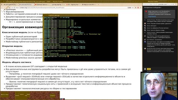Click Артём Быстров's avatar in chat
Viewport: 178px width, 100px height.
pyautogui.click(x=145, y=49)
